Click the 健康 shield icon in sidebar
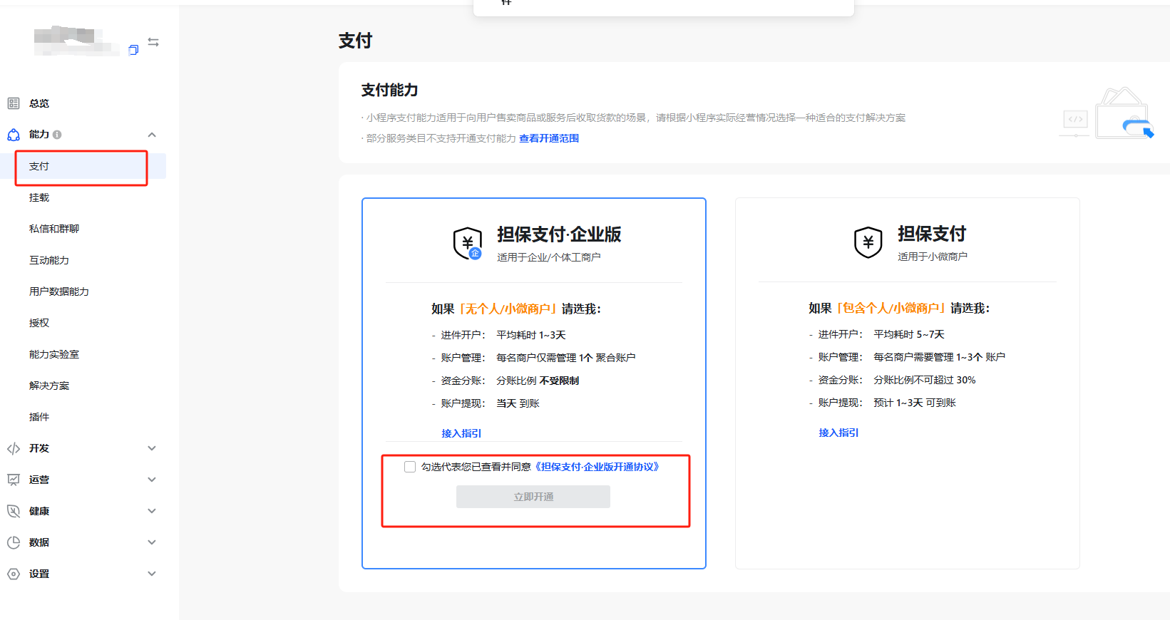Screen dimensions: 1170x620 pos(14,511)
